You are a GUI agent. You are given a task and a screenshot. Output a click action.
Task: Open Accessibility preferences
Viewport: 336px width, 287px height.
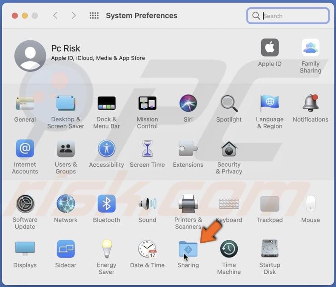[x=106, y=149]
